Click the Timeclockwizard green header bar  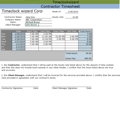click(60, 2)
